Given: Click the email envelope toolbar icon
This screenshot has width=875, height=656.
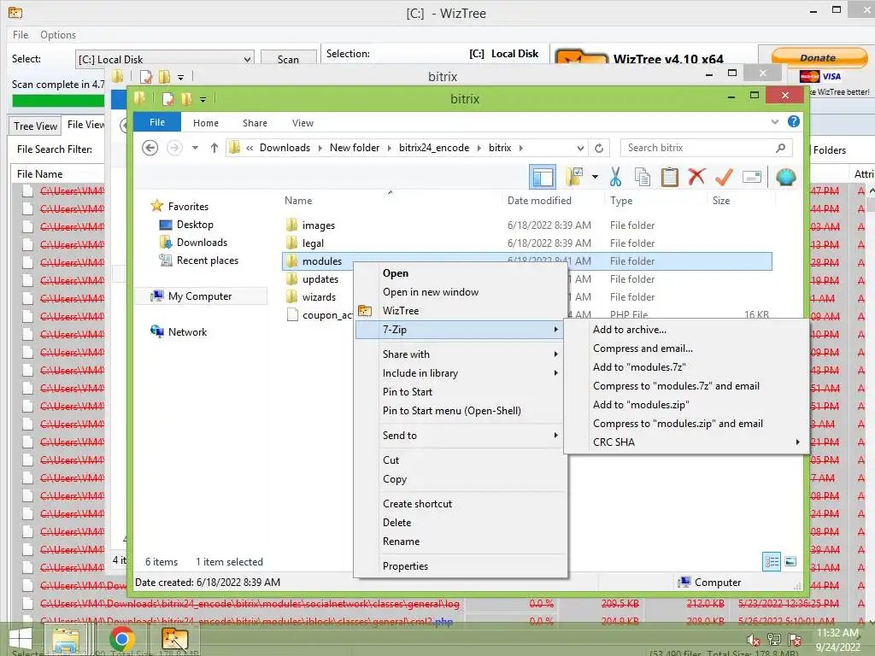Looking at the screenshot, I should (752, 178).
